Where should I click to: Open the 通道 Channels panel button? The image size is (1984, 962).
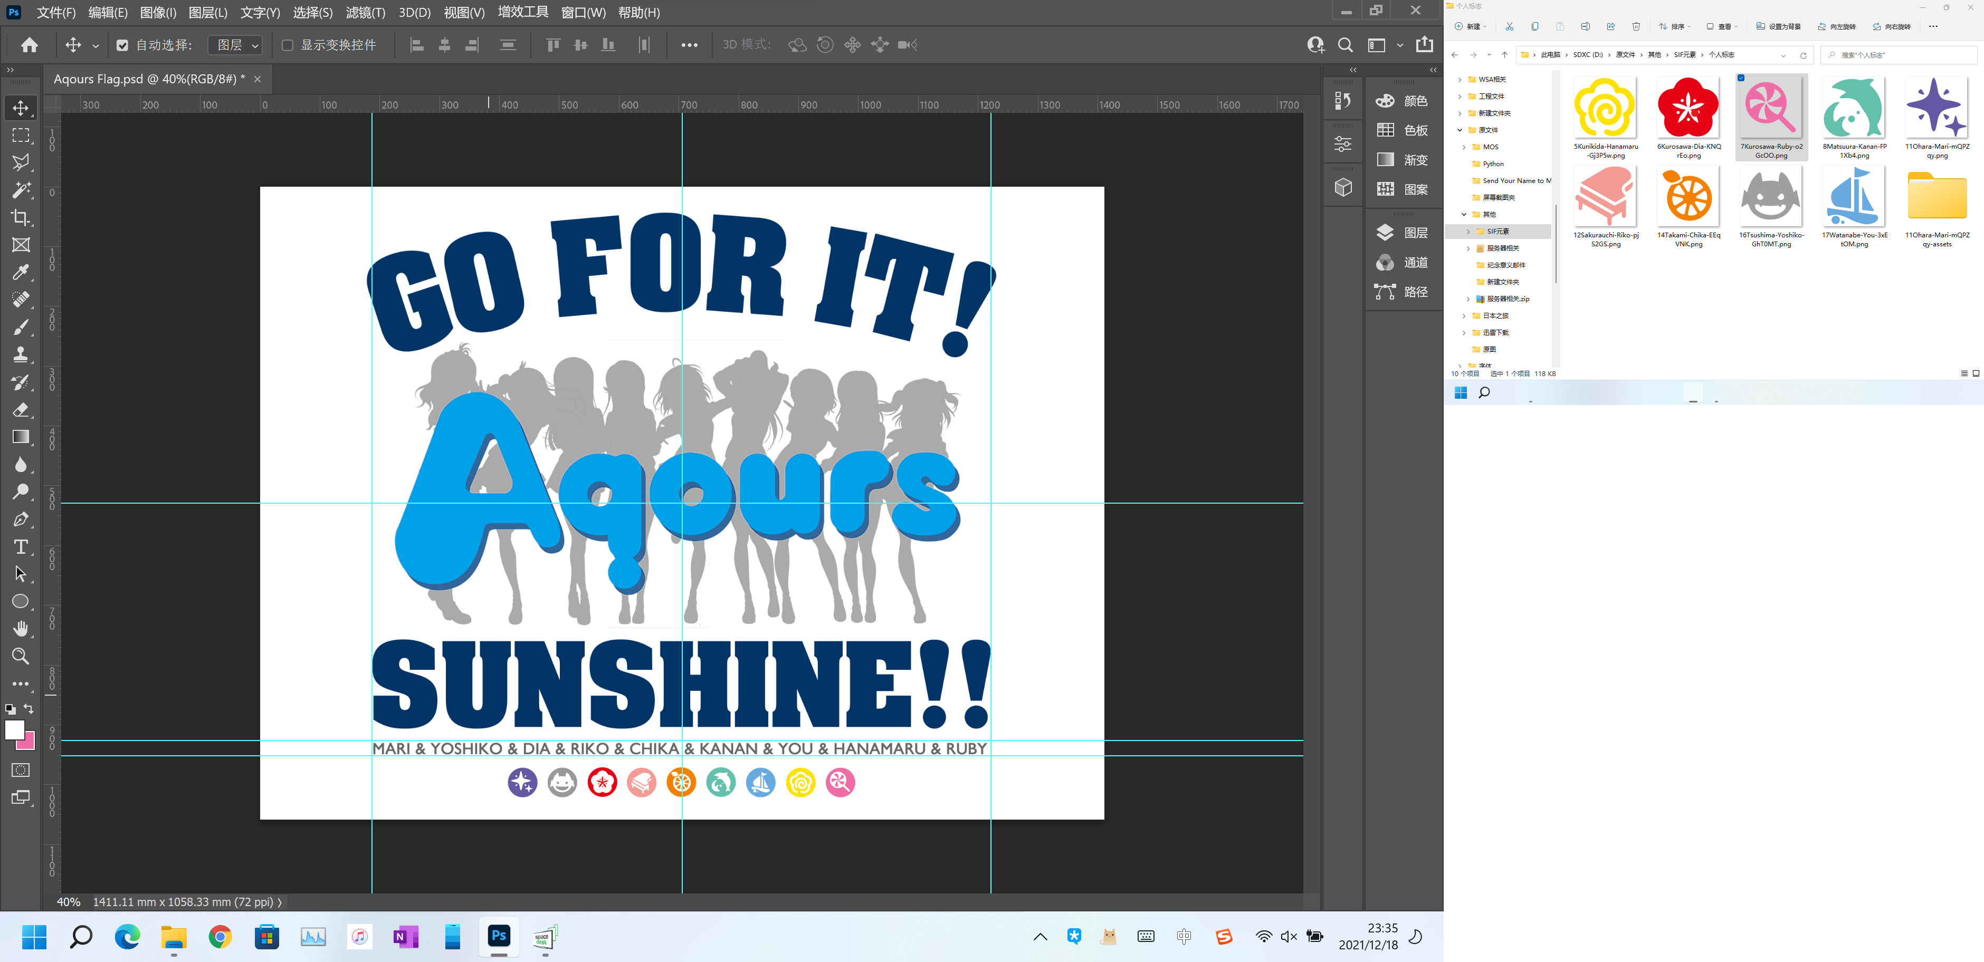click(x=1403, y=263)
